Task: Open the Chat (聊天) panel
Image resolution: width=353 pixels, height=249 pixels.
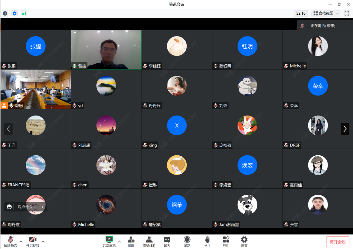Action: click(167, 241)
